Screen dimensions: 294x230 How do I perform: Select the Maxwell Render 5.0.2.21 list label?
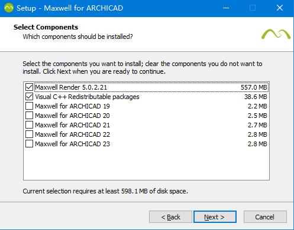pyautogui.click(x=71, y=87)
